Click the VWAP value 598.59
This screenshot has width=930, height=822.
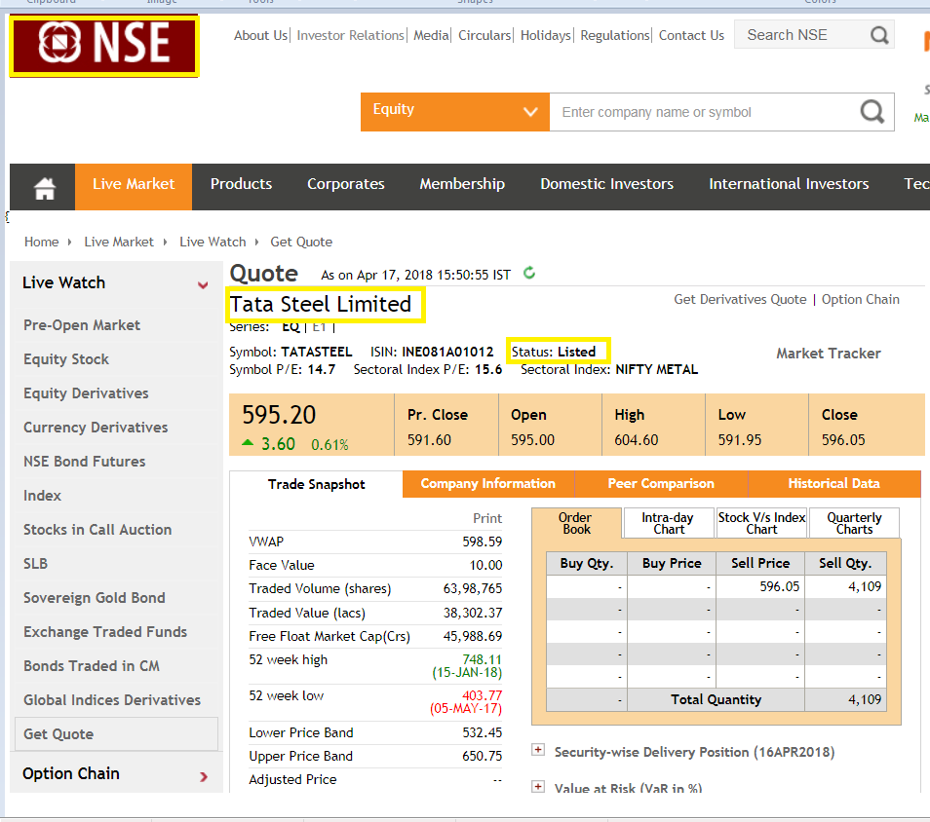(483, 542)
